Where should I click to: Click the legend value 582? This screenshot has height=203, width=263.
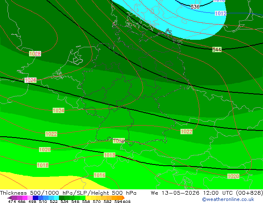pos(107,201)
